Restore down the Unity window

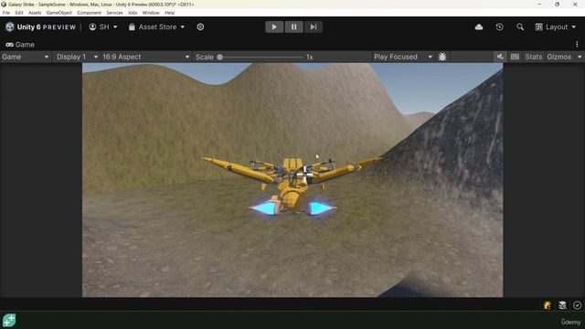pyautogui.click(x=557, y=4)
